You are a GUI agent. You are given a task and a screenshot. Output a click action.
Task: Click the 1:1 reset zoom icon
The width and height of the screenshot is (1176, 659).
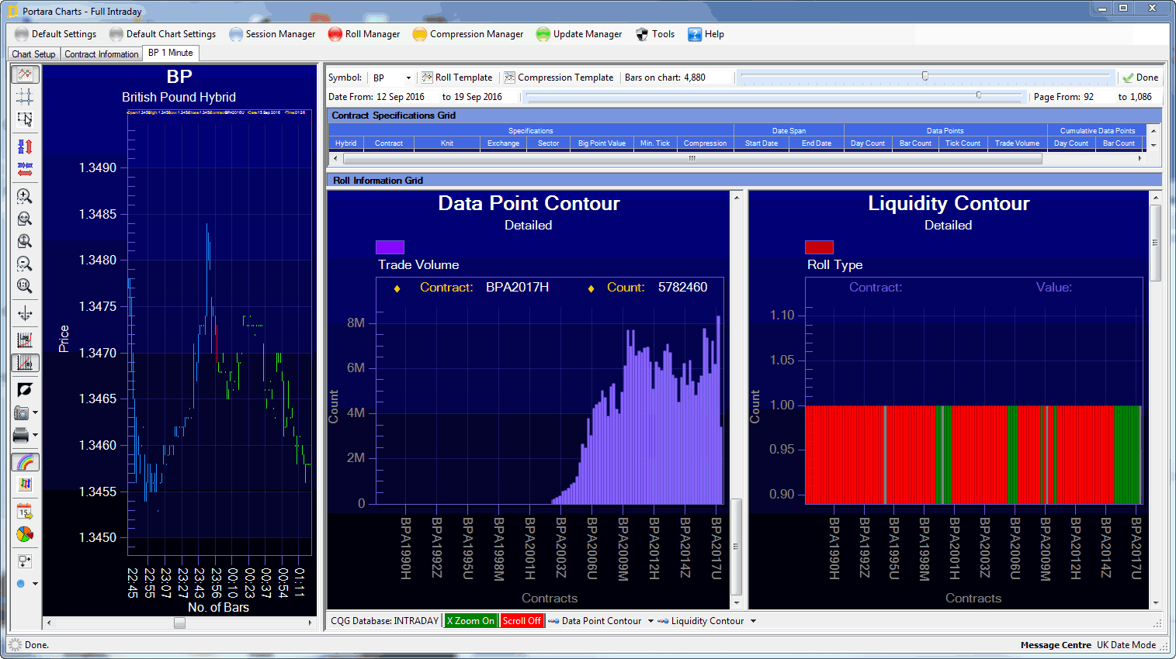[x=25, y=286]
